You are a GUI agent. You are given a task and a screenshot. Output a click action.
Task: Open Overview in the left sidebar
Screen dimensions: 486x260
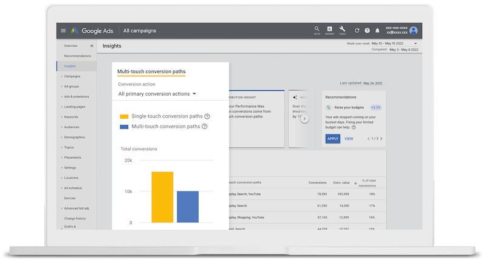point(70,46)
